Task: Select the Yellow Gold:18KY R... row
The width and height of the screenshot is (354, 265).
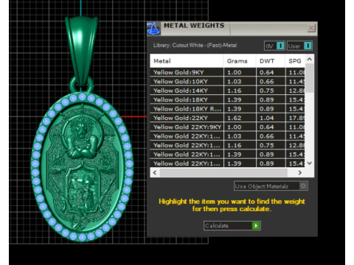Action: tap(227, 109)
